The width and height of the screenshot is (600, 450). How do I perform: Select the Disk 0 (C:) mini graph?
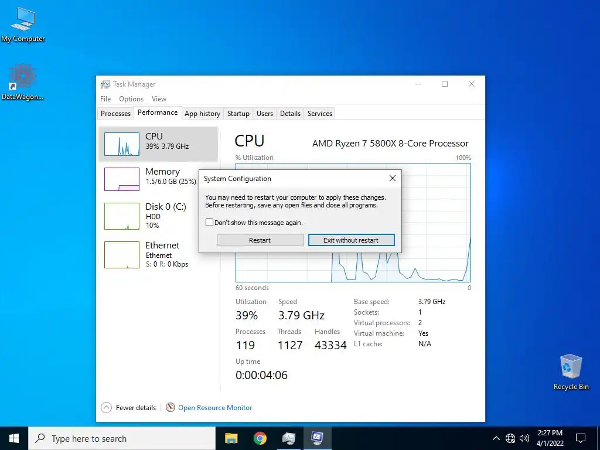122,216
